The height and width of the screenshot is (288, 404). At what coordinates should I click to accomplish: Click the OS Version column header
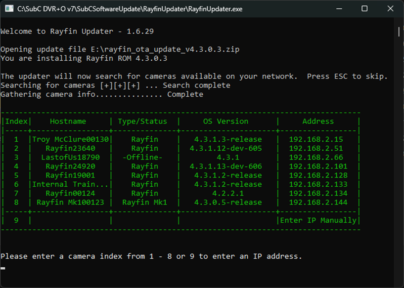225,121
